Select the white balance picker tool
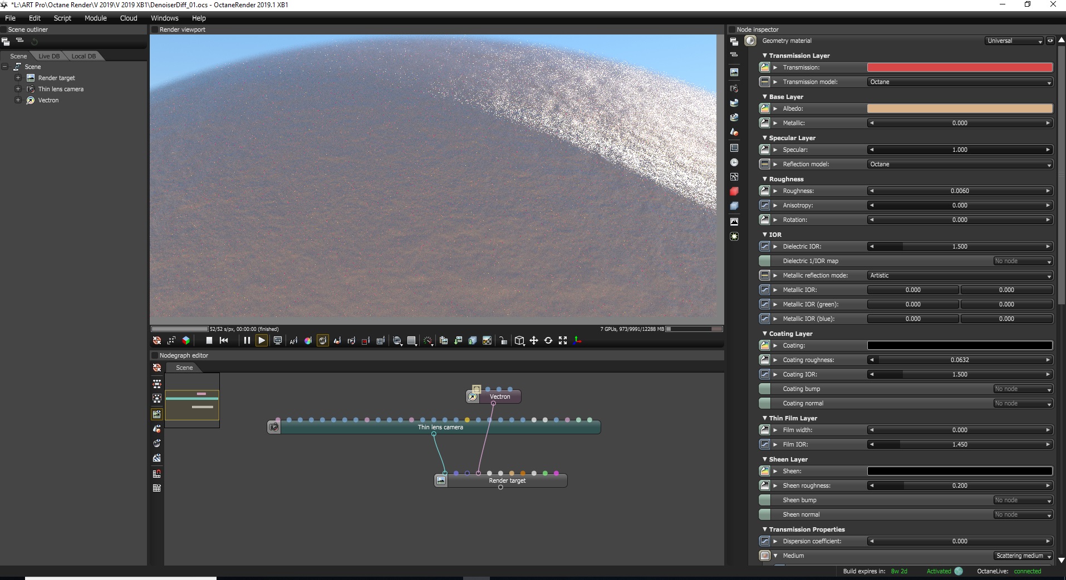The image size is (1066, 580). 308,341
